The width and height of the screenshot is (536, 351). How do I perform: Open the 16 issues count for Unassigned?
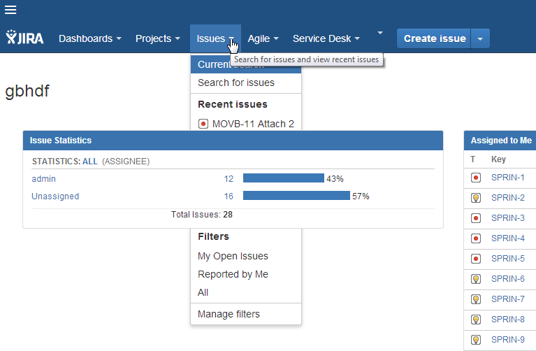(229, 196)
